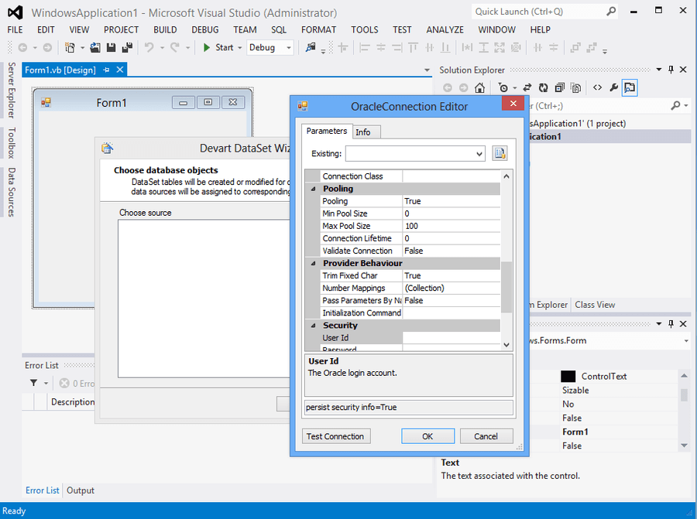Screen dimensions: 697x519
Task: Set Pooling to False
Action: click(x=414, y=201)
